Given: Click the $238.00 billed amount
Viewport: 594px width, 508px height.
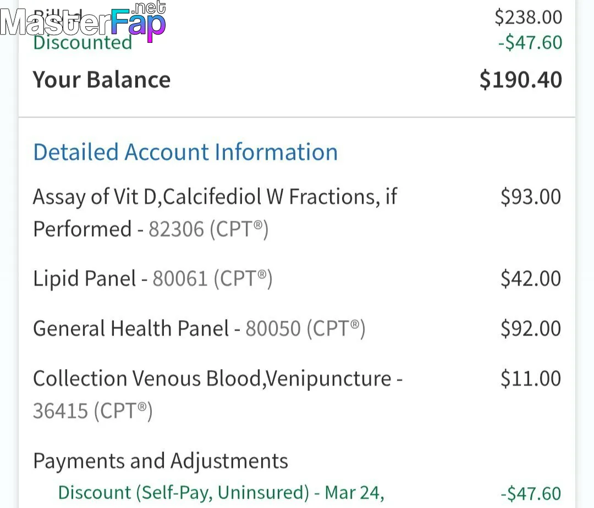Looking at the screenshot, I should pyautogui.click(x=529, y=17).
